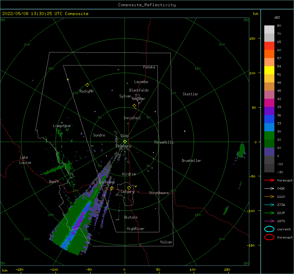Click the yellow diamond marker at RockyMH
Image resolution: width=294 pixels, height=274 pixels.
tap(87, 85)
